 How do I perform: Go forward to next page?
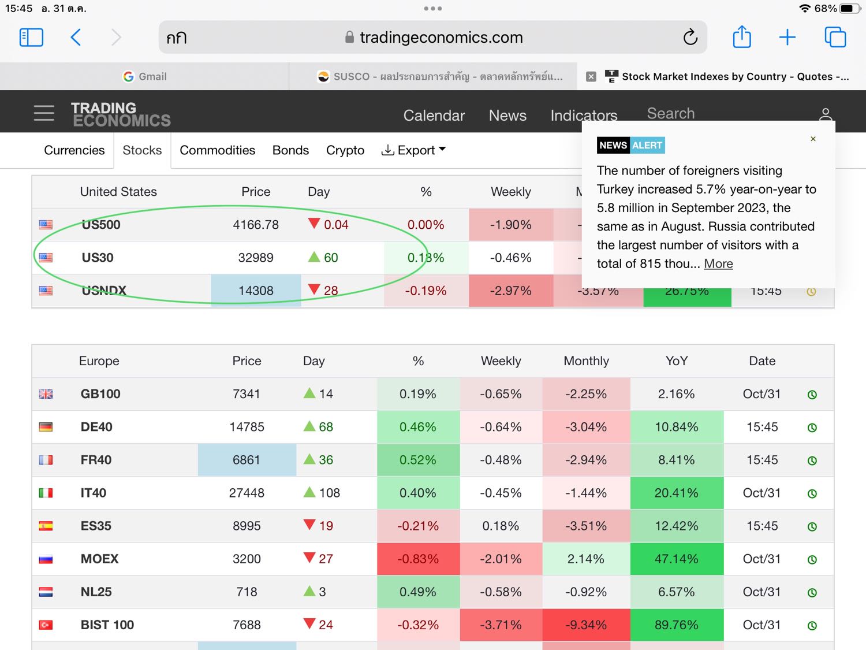tap(116, 38)
